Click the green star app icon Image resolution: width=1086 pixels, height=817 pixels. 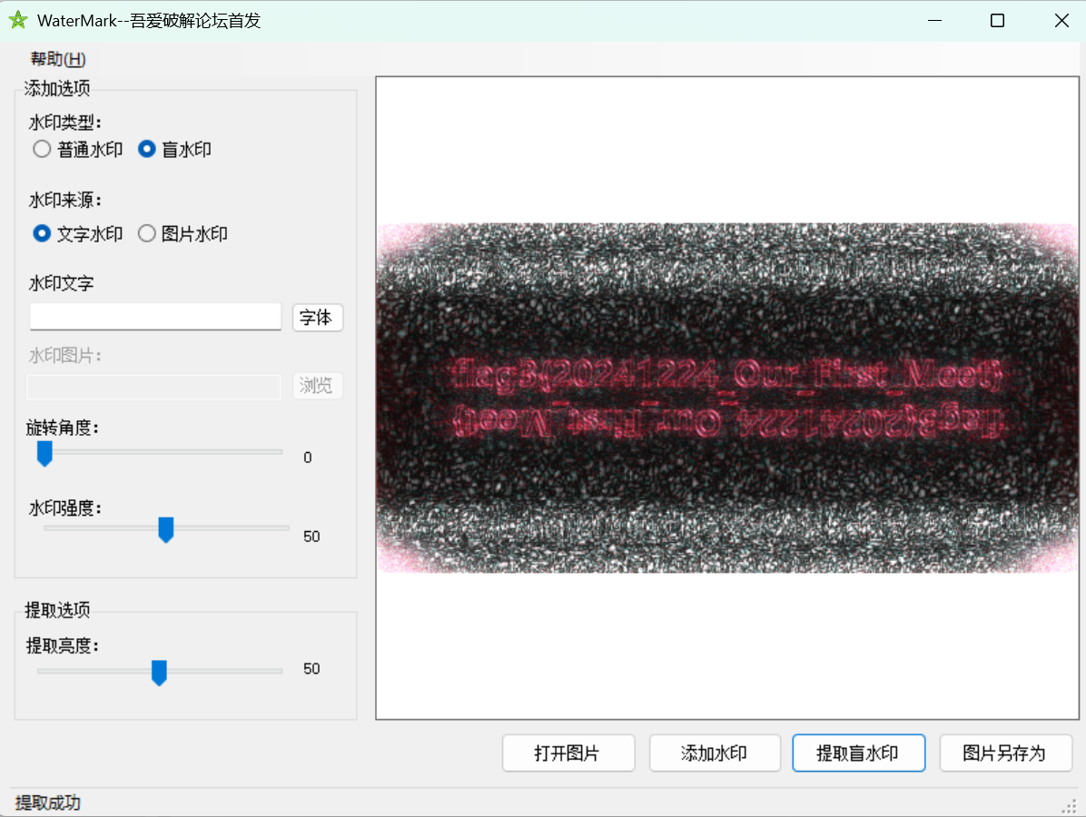18,20
